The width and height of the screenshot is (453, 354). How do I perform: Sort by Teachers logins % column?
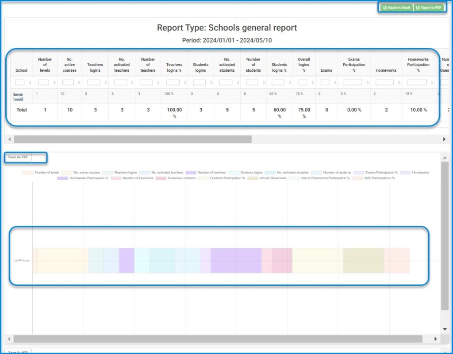point(185,83)
